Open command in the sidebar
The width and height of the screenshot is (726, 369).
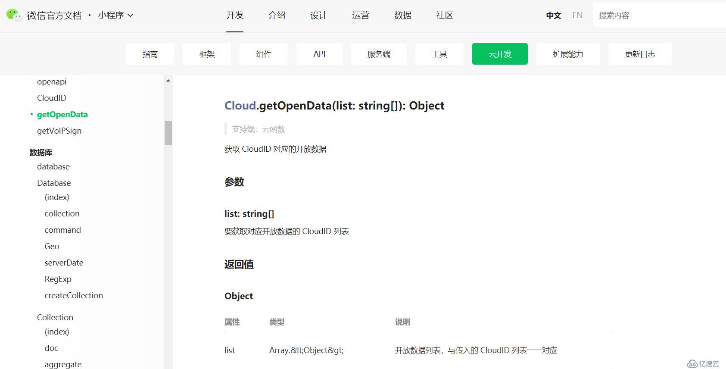[62, 230]
